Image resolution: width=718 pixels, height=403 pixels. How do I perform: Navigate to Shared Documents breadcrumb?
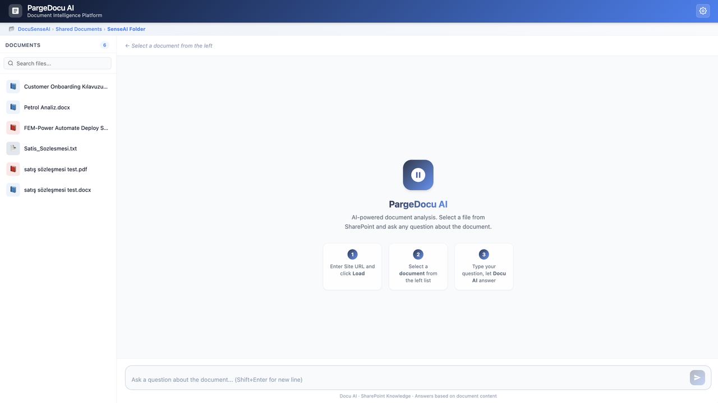coord(79,29)
